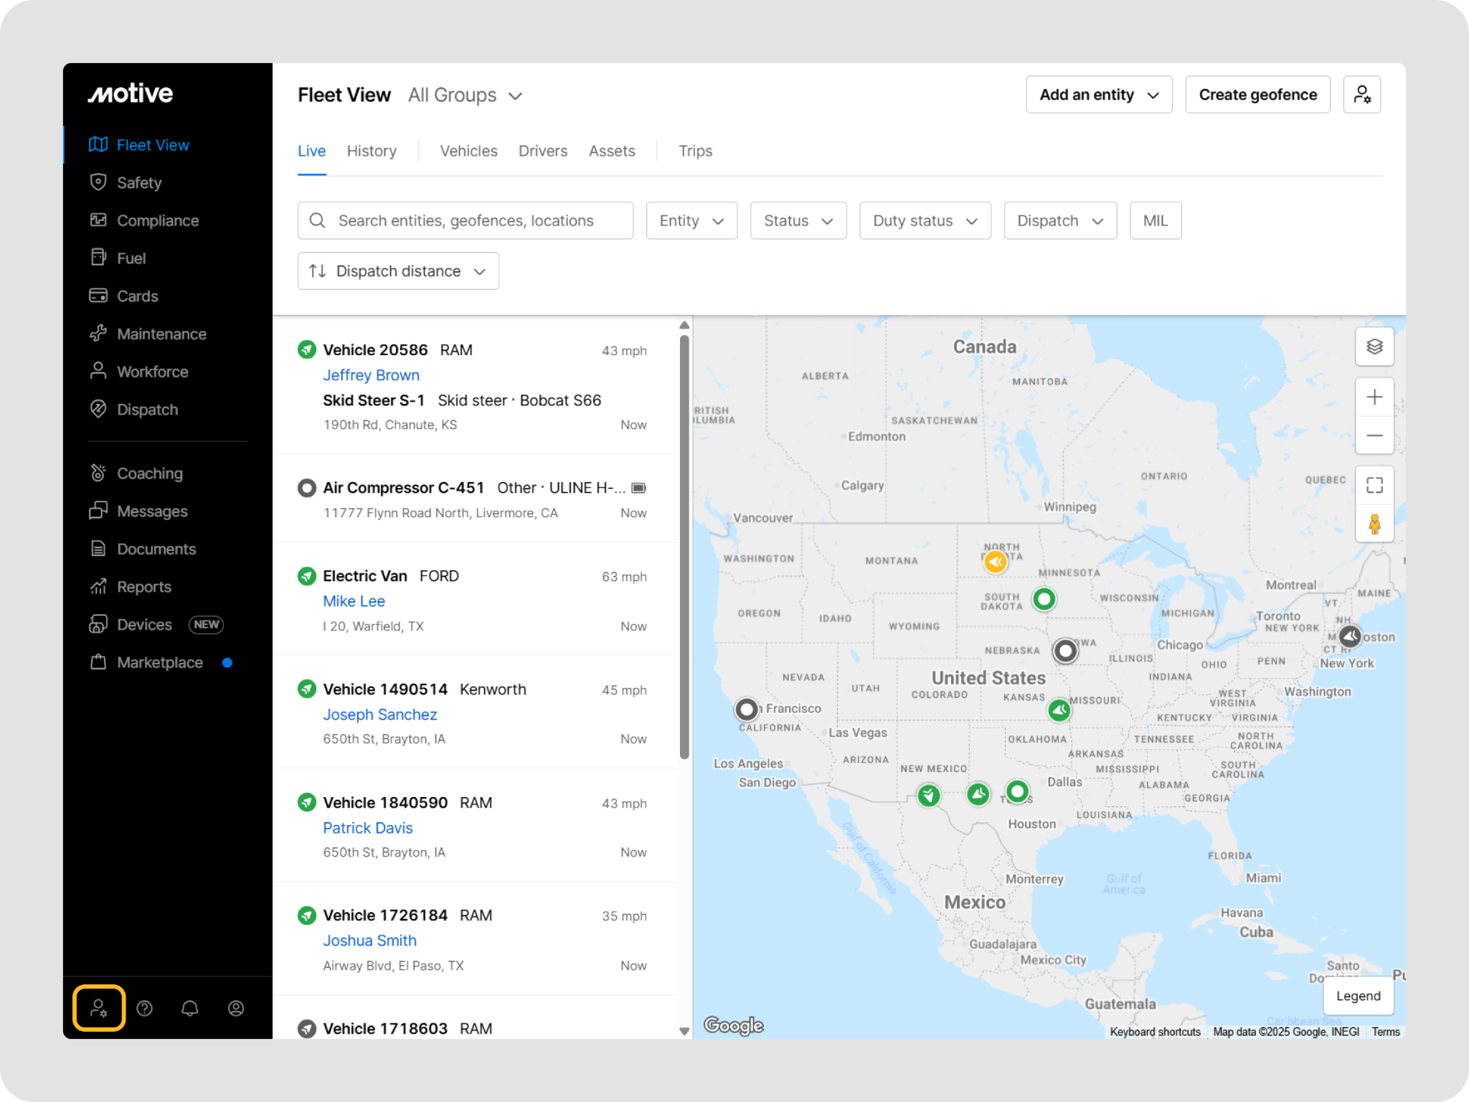Enter fullscreen map mode
The width and height of the screenshot is (1469, 1102).
tap(1374, 486)
